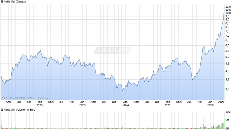The height and width of the screenshot is (131, 235).
Task: Click the '1 Tick = 1 Woche' note
Action: [x=38, y=98]
